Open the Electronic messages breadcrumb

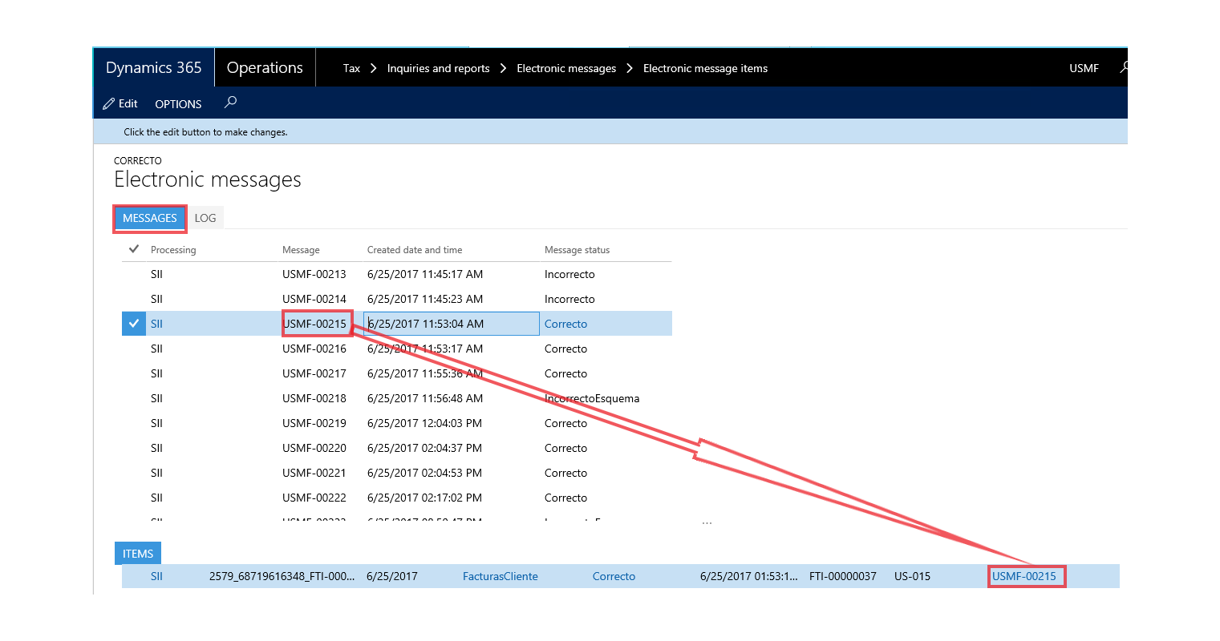tap(566, 69)
